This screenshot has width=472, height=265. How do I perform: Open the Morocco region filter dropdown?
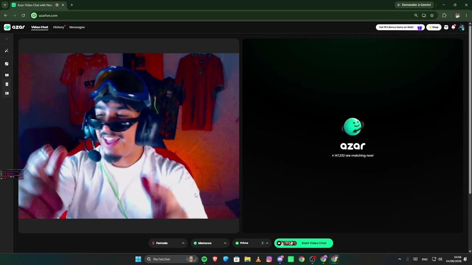pyautogui.click(x=210, y=243)
